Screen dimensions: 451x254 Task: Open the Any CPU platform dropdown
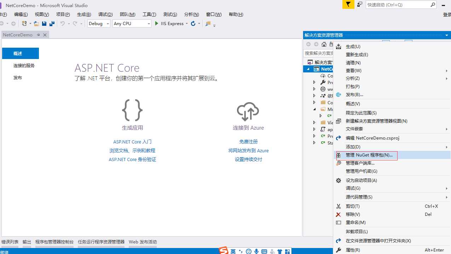click(132, 24)
